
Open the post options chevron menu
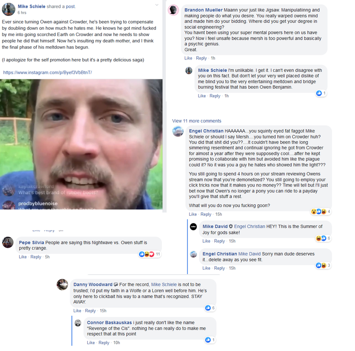pos(156,5)
